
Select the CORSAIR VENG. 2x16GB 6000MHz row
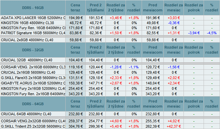click(110, 67)
